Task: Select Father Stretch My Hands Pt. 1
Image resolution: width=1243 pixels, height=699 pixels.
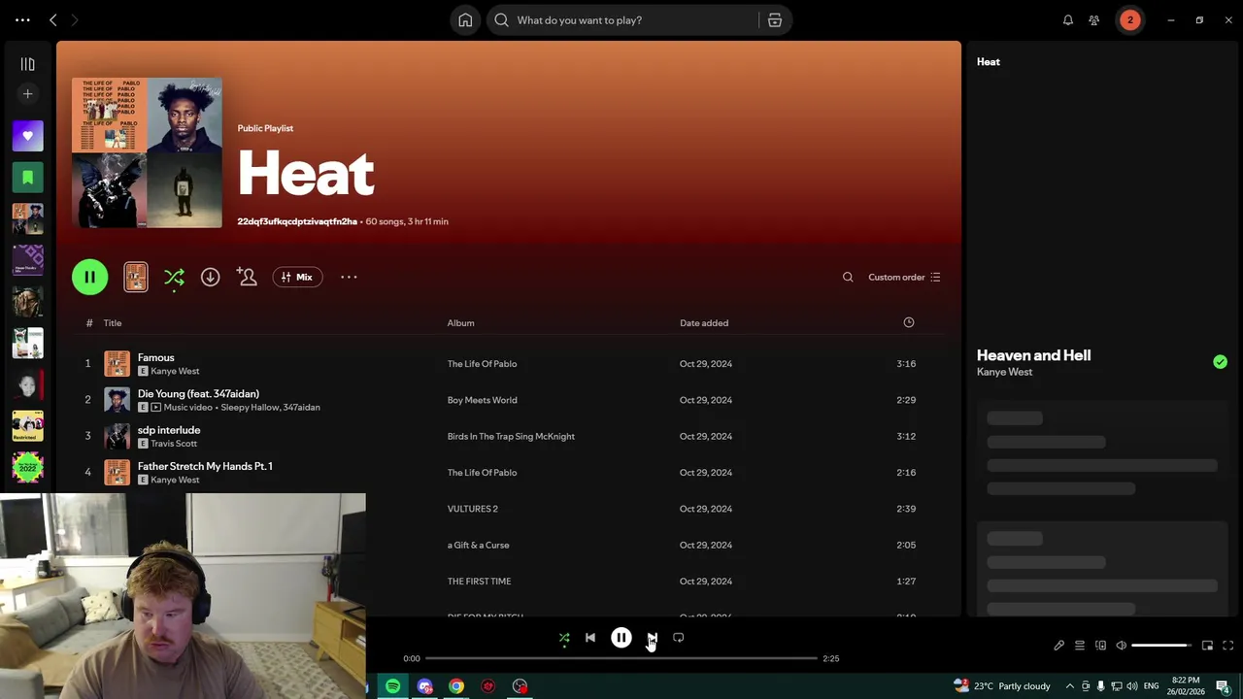Action: (205, 466)
